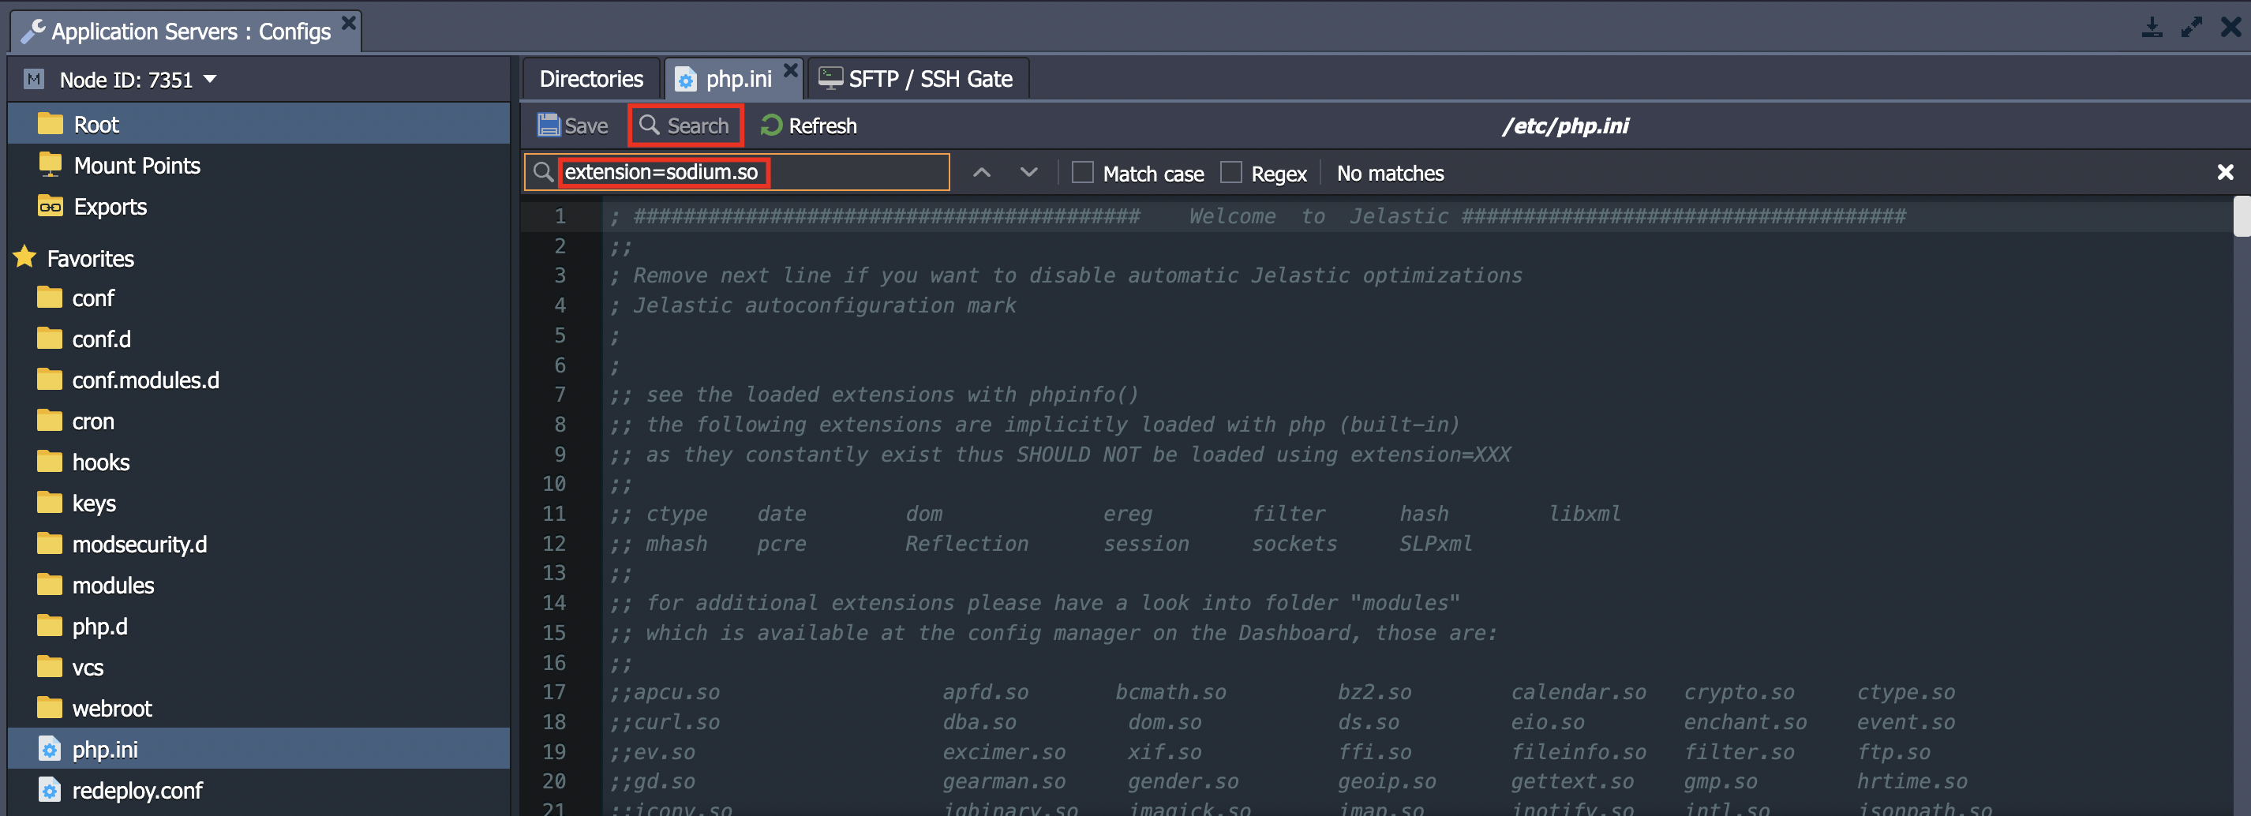The height and width of the screenshot is (816, 2251).
Task: Click the Refresh button
Action: [x=809, y=125]
